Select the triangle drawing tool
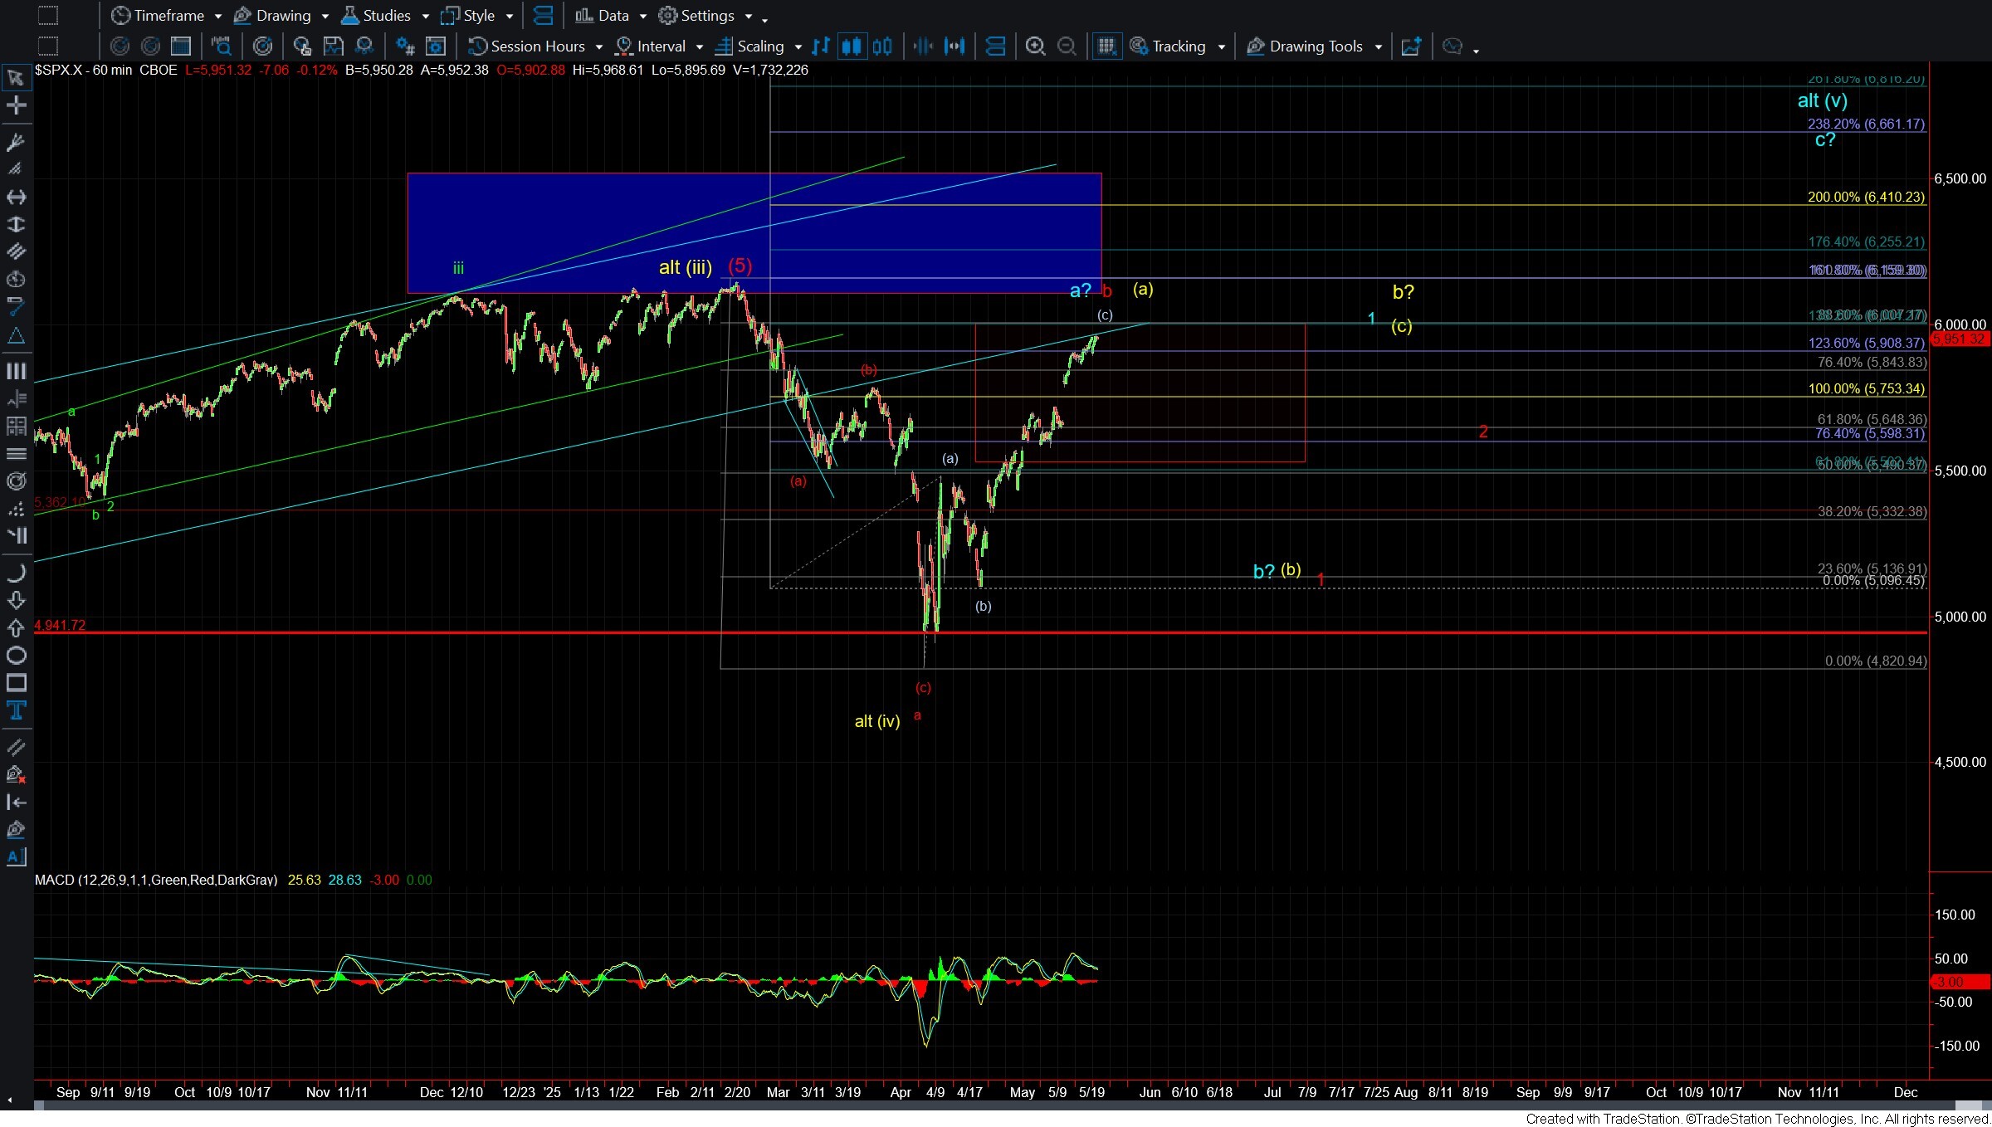This screenshot has height=1127, width=1992. [16, 335]
